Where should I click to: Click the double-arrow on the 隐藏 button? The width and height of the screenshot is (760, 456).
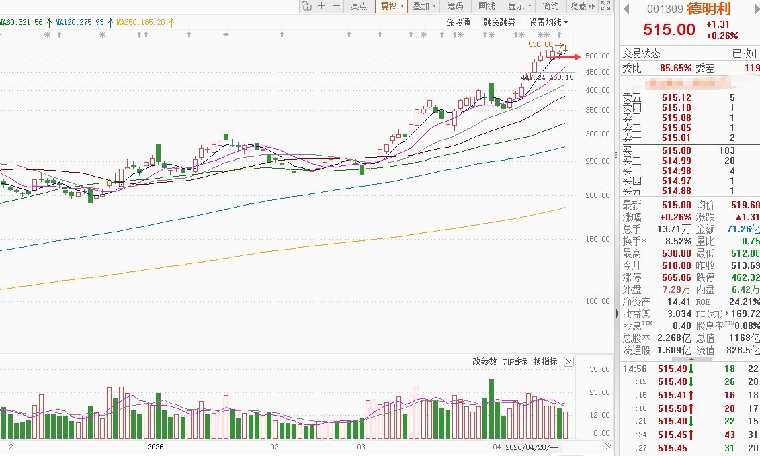[591, 6]
